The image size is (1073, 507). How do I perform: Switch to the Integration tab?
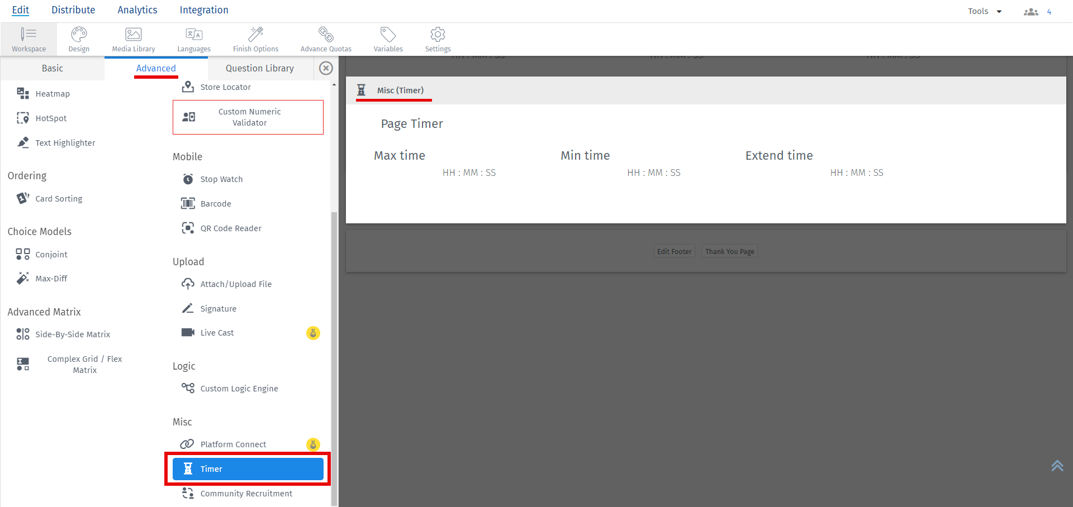point(204,10)
